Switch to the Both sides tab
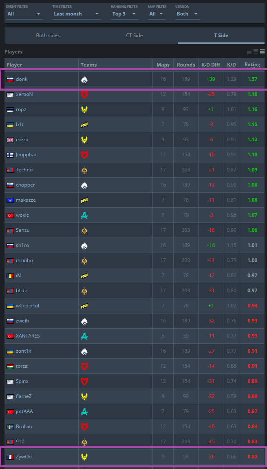Viewport: 267px width, 469px height. click(x=48, y=36)
